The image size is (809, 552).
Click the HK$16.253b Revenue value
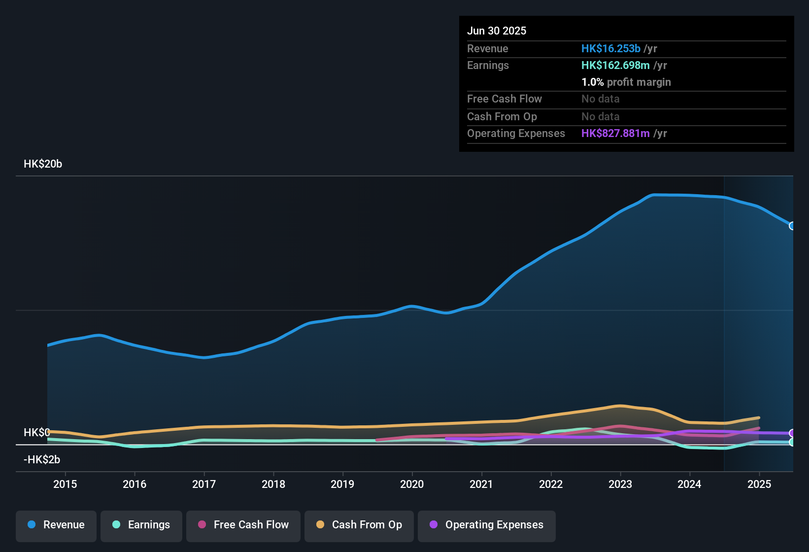pos(611,48)
